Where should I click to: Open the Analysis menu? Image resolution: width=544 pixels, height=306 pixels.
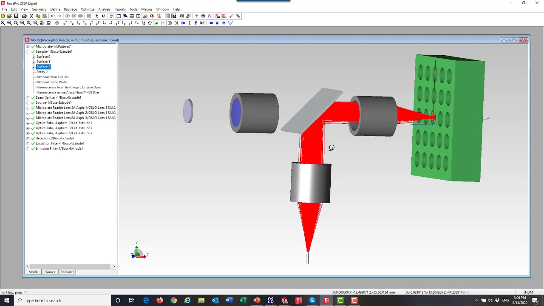pyautogui.click(x=104, y=9)
